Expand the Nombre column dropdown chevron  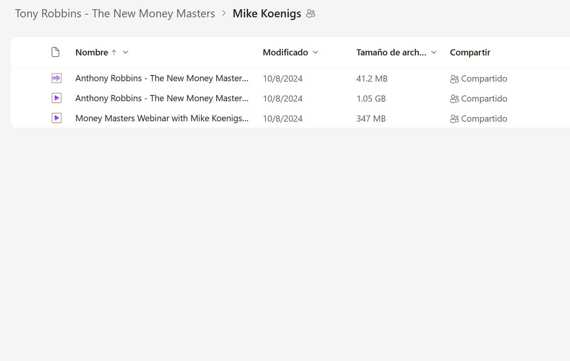tap(125, 53)
